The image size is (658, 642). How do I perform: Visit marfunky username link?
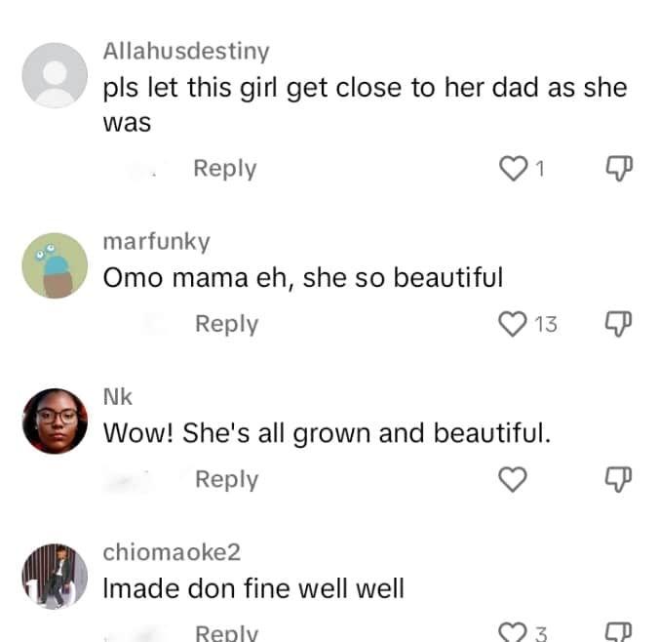tap(156, 241)
